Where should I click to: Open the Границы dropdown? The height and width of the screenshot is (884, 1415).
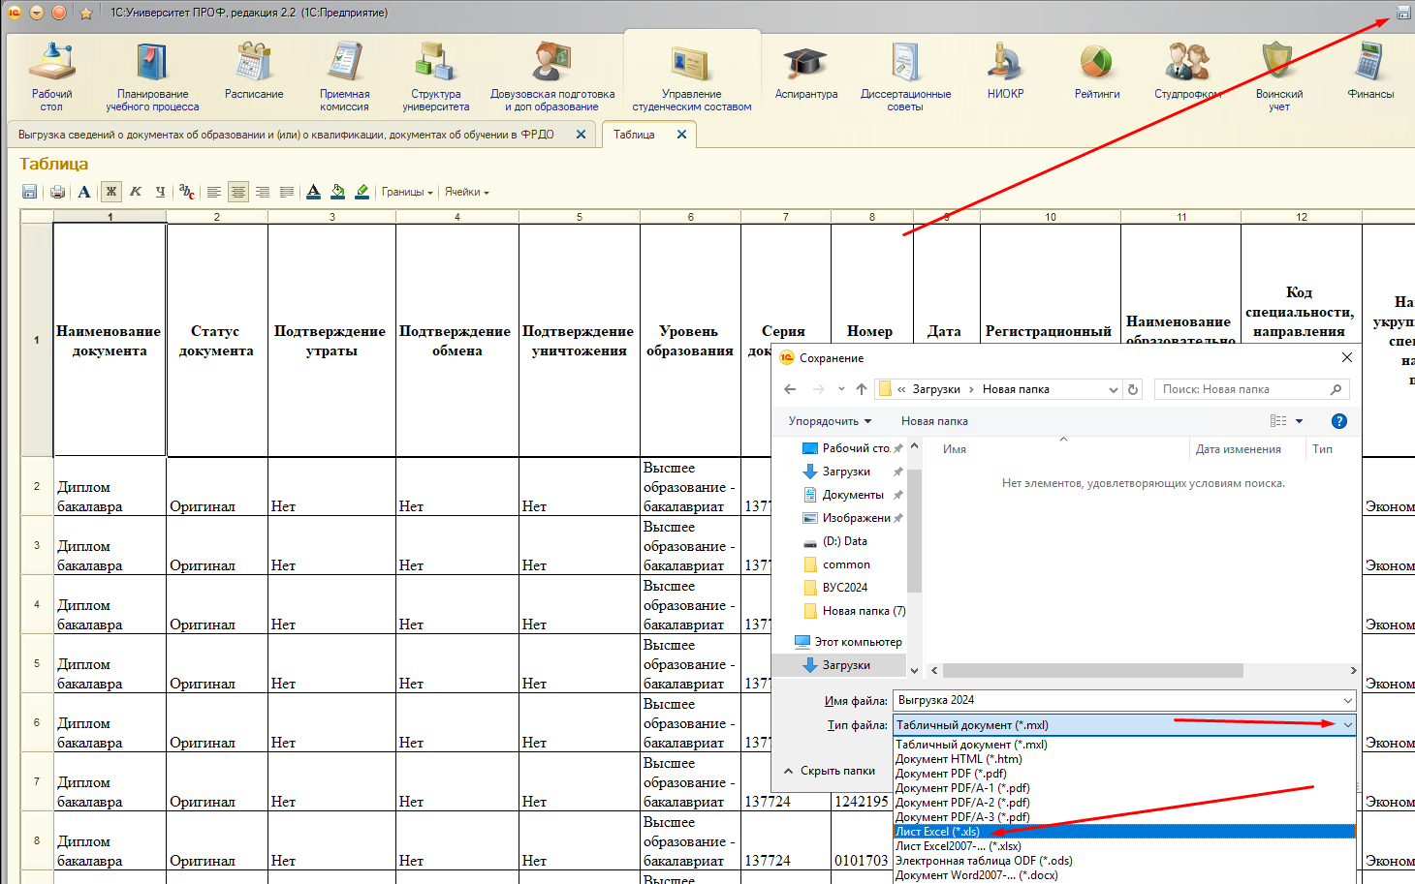click(407, 192)
